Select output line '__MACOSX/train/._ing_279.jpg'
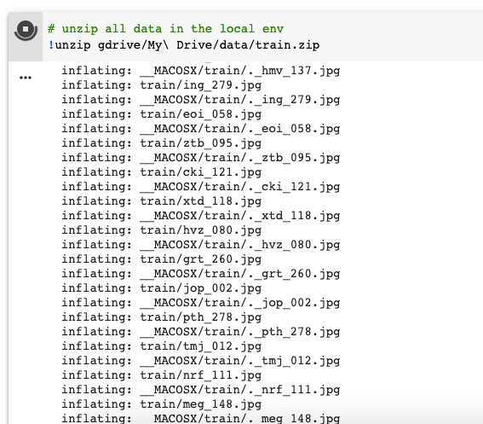This screenshot has height=424, width=483. (x=201, y=100)
